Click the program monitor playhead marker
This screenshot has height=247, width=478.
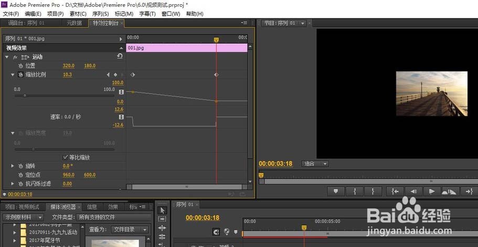coord(261,175)
